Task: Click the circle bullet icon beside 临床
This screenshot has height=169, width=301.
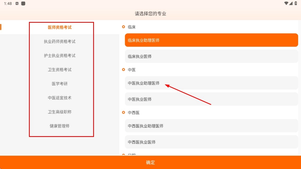Action: coord(123,27)
